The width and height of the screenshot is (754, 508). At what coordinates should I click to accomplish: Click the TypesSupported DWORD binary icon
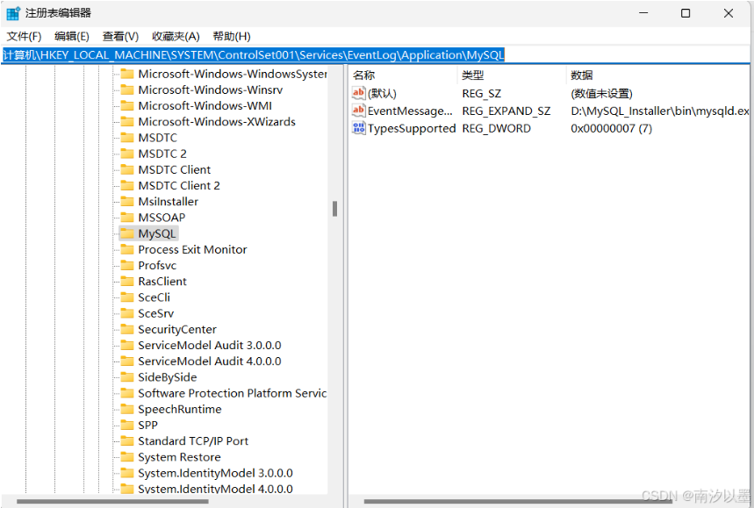coord(358,129)
